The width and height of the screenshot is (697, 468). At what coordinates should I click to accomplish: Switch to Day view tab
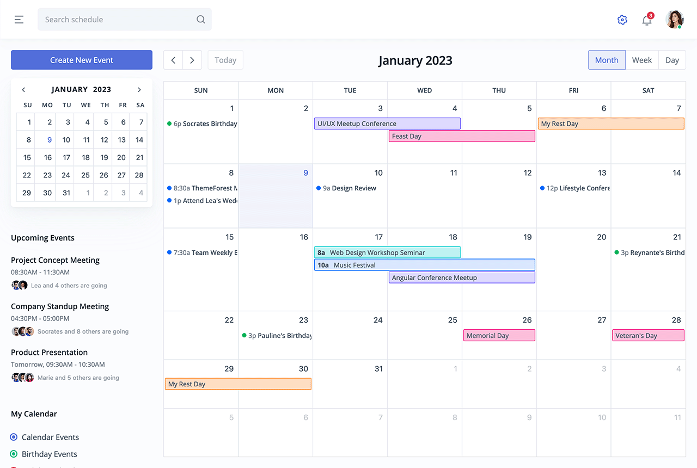tap(672, 60)
